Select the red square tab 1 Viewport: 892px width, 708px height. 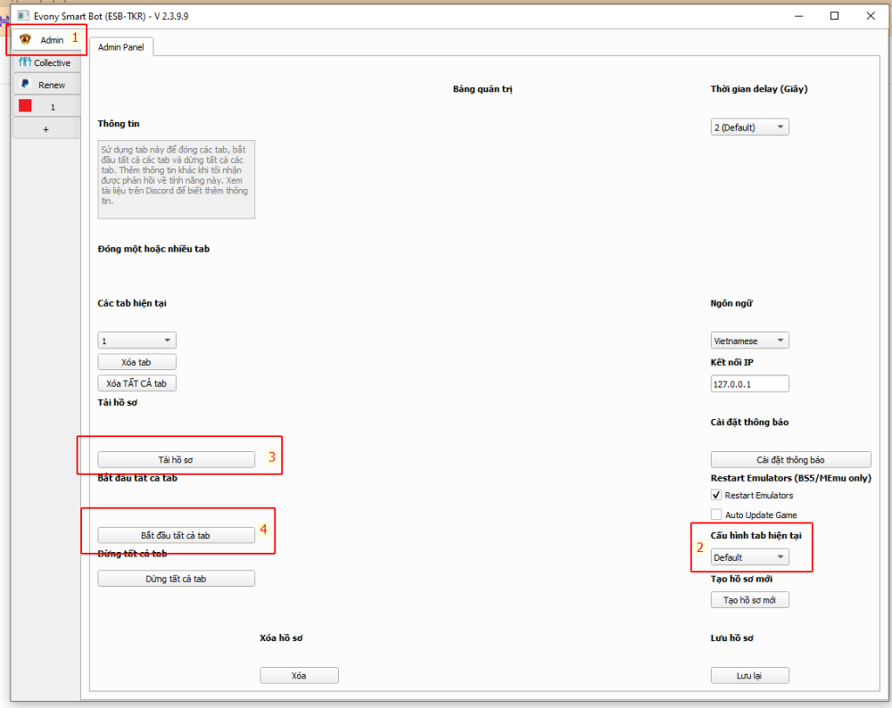pos(25,106)
